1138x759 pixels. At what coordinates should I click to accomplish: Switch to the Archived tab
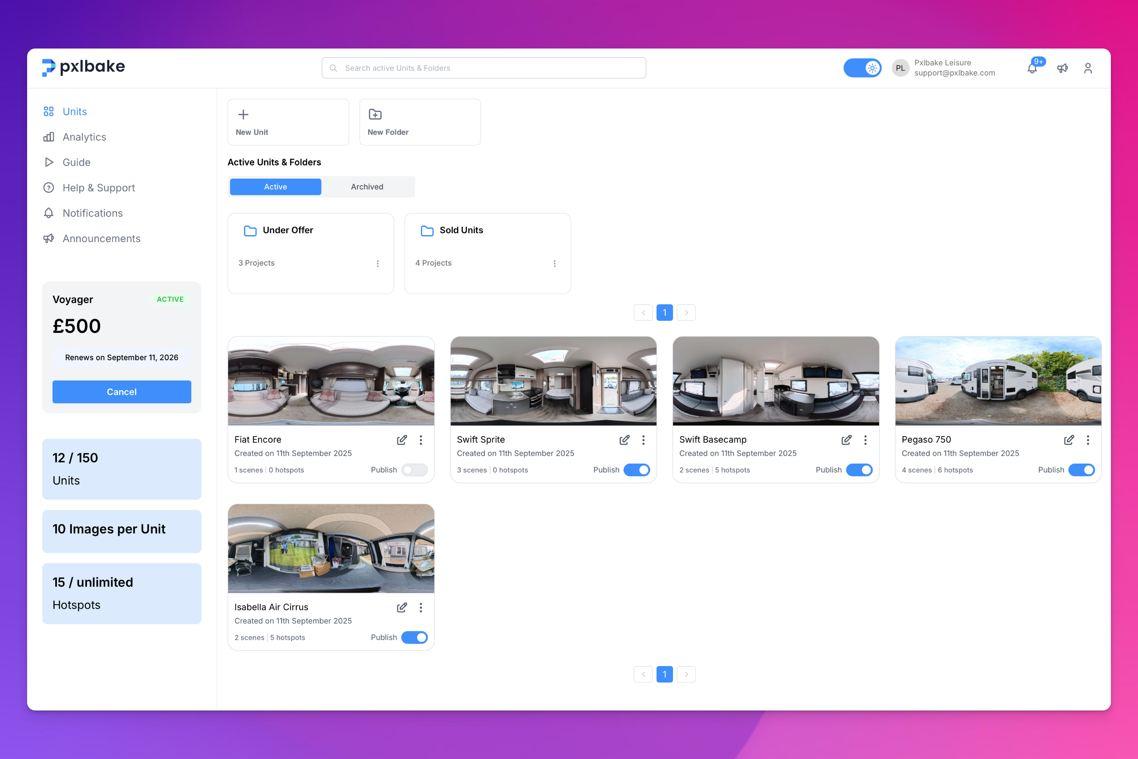pos(367,187)
